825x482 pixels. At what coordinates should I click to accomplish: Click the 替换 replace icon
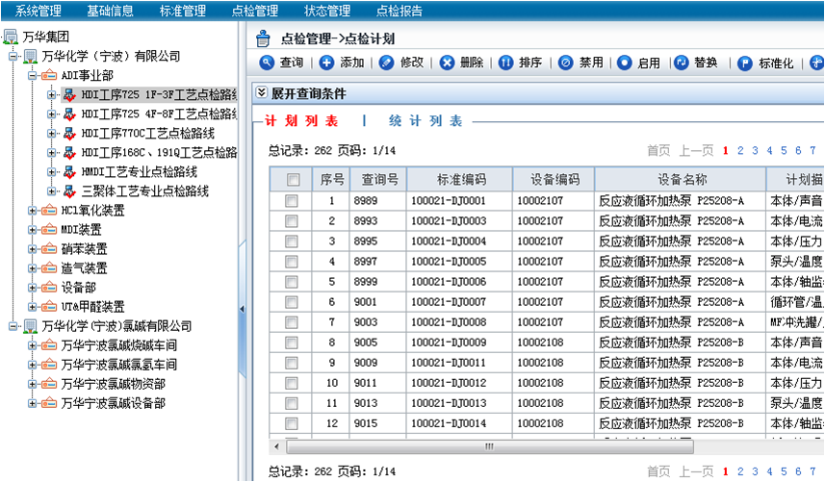click(682, 63)
